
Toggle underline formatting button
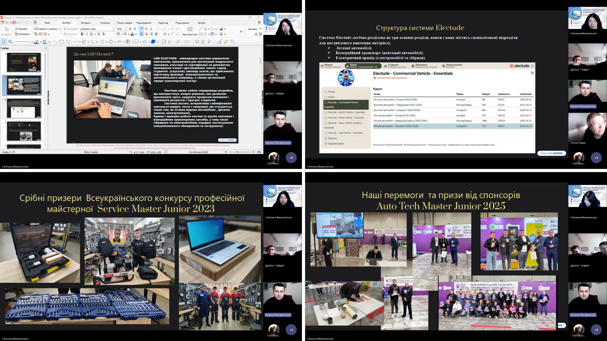pyautogui.click(x=91, y=34)
